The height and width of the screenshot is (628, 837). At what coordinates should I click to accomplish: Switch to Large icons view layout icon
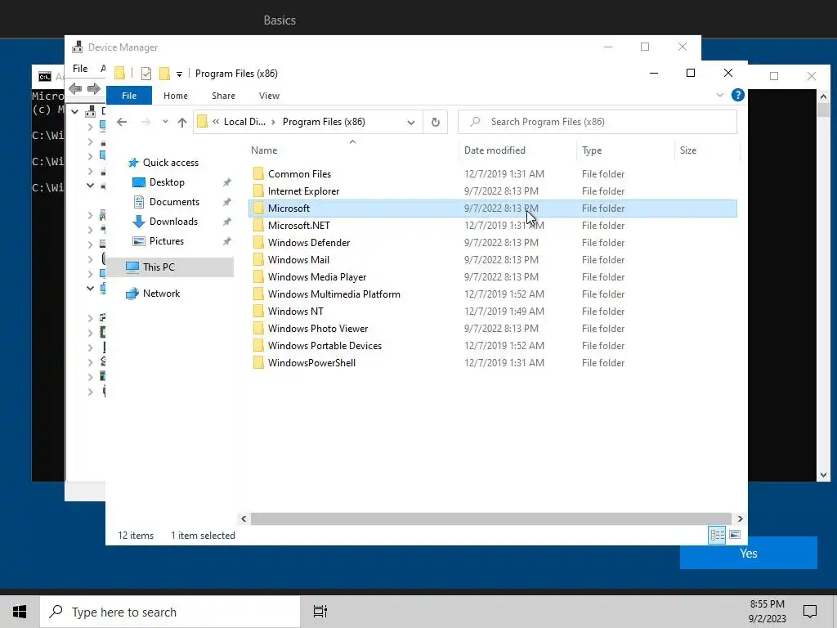pos(735,535)
